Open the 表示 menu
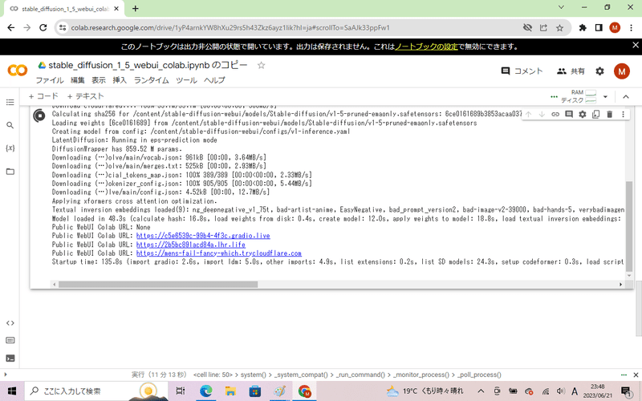The image size is (642, 401). click(98, 80)
